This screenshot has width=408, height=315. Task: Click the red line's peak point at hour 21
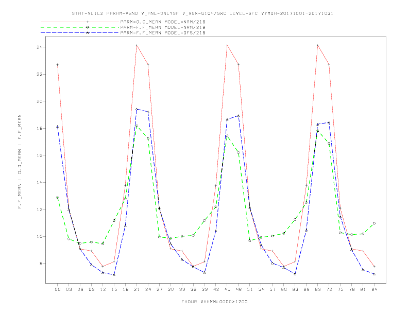click(x=137, y=45)
